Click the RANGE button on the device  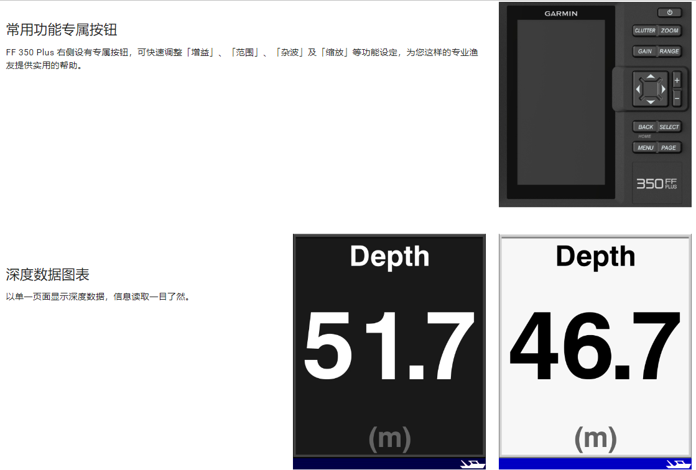(669, 52)
